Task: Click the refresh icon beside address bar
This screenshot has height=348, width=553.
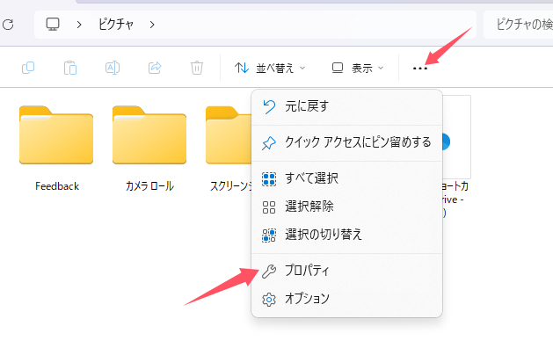Action: (x=8, y=25)
